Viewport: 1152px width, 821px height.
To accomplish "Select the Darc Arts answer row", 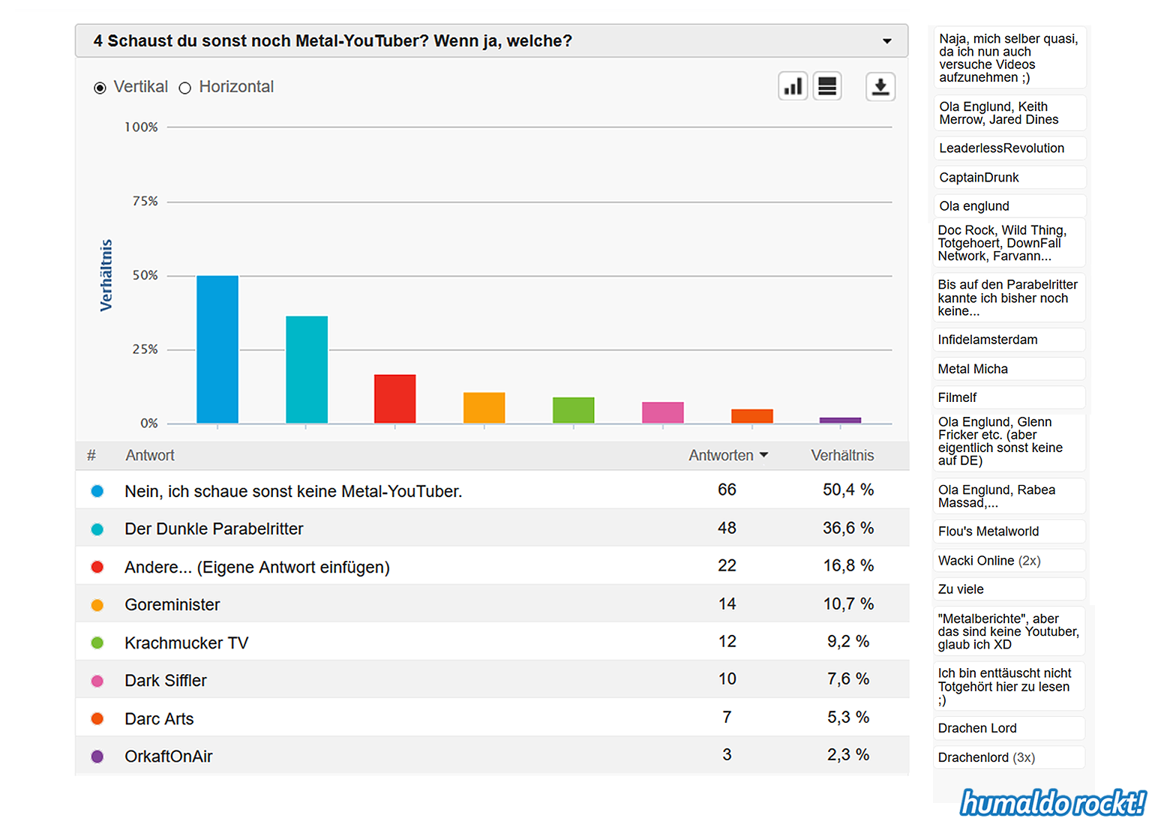I will point(159,719).
